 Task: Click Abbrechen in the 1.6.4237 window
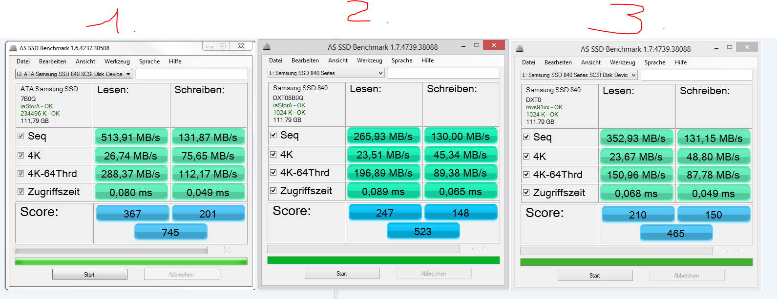[x=181, y=275]
